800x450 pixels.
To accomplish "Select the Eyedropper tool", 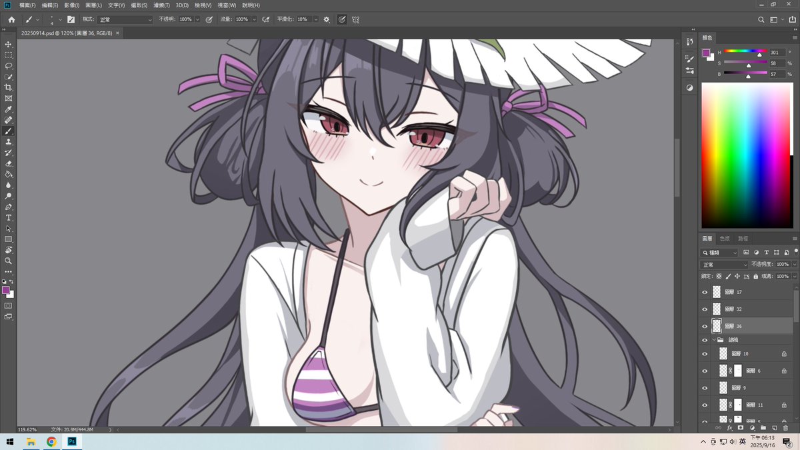I will coord(9,109).
